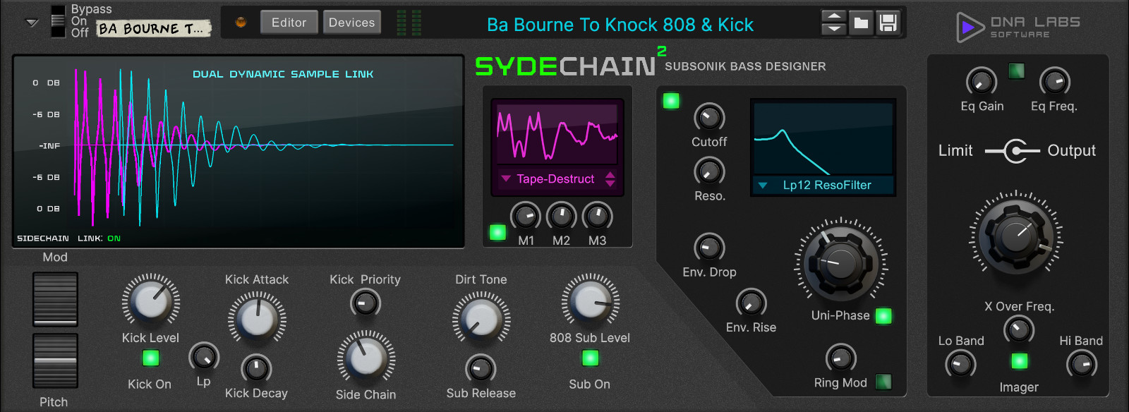This screenshot has width=1129, height=412.
Task: Enable the EQ toggle between Eq Gain and Eq Freq
Action: click(1016, 71)
